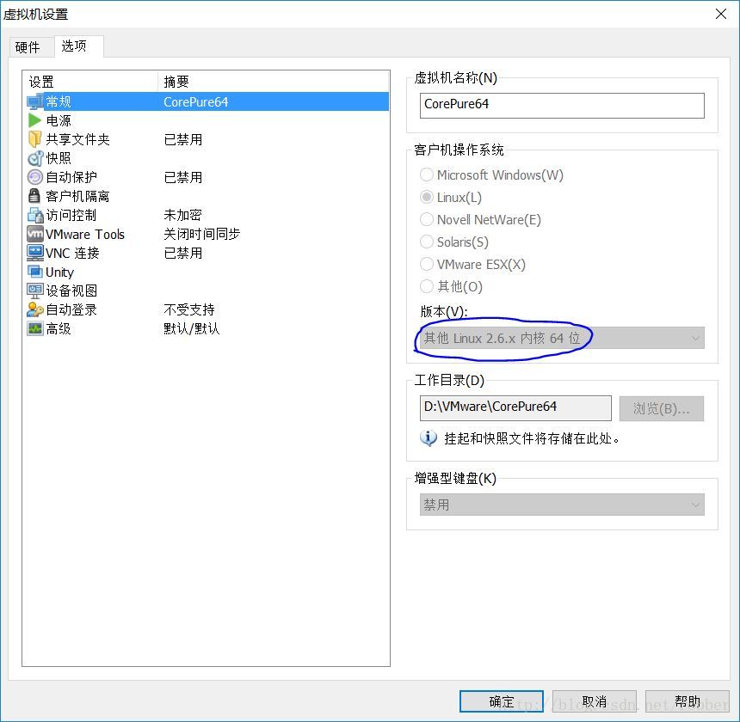Select the Linux(L) radio button

pos(427,197)
